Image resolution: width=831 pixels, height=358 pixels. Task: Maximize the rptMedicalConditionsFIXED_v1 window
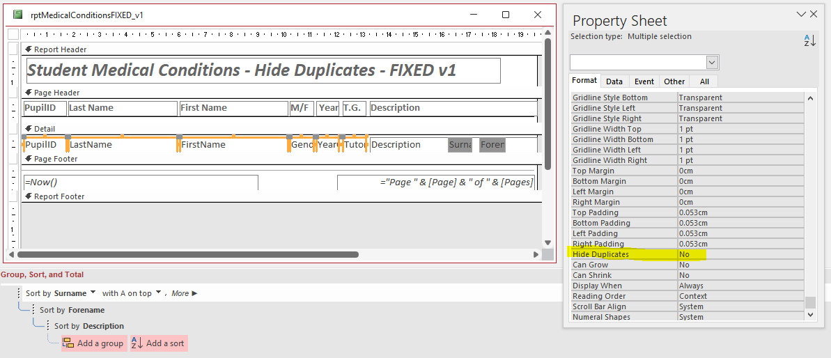coord(506,15)
